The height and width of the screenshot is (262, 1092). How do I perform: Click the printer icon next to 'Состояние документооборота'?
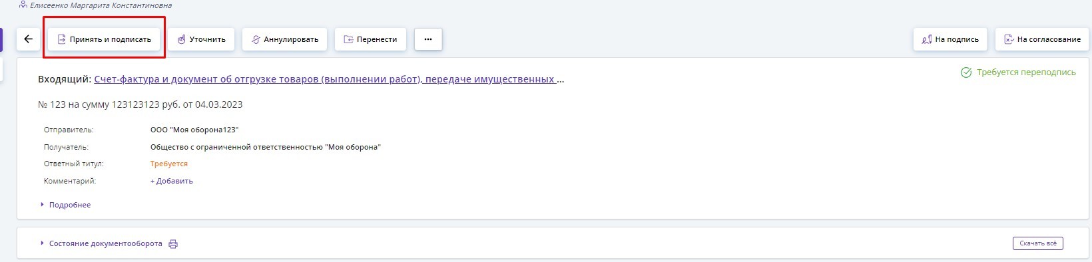pyautogui.click(x=173, y=244)
